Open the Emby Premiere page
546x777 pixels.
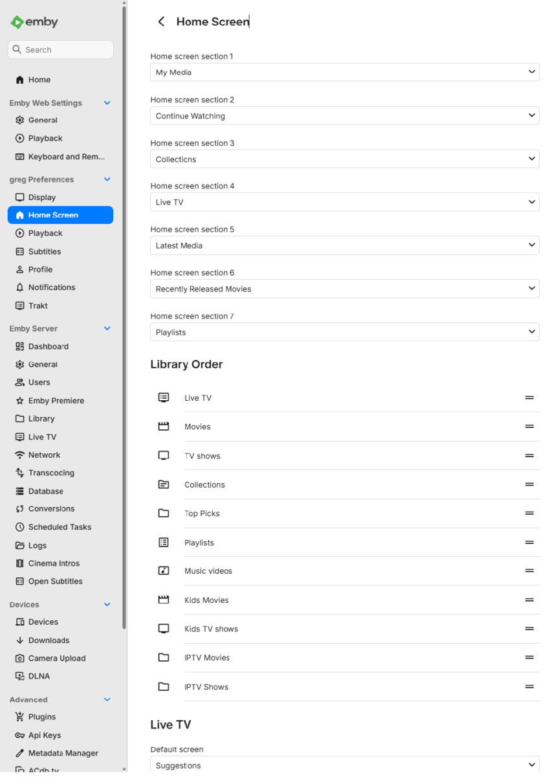point(56,401)
